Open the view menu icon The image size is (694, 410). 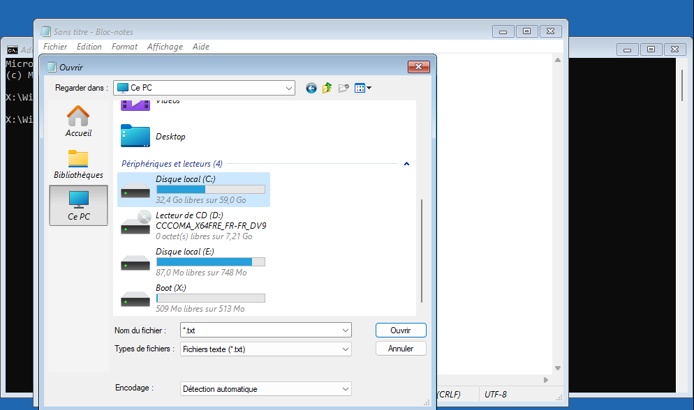point(362,88)
